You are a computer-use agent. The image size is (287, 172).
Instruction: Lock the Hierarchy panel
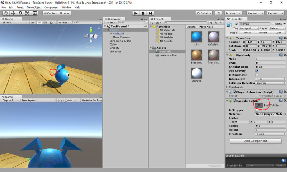[x=142, y=19]
